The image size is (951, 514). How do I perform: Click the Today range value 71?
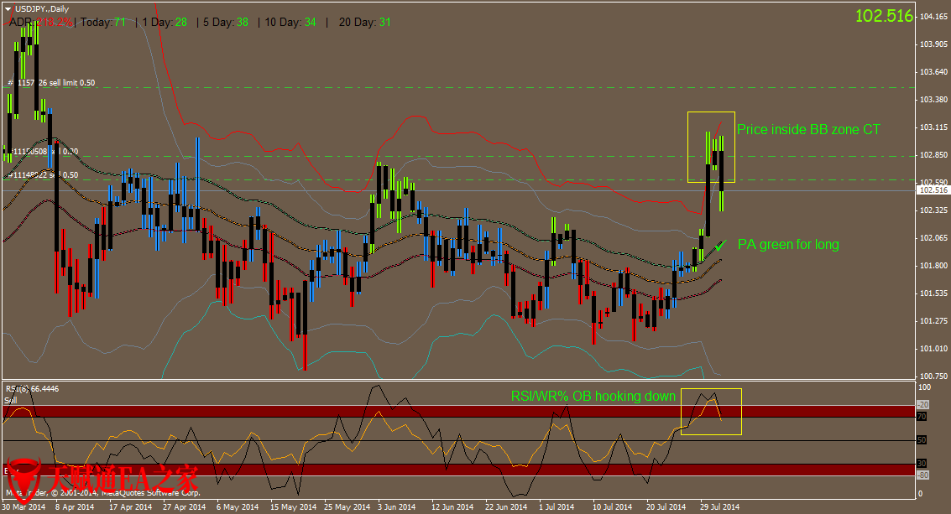coord(118,23)
